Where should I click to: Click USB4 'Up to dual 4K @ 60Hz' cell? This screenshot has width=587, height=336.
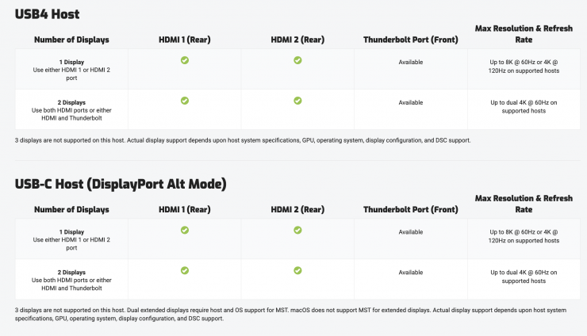click(524, 107)
